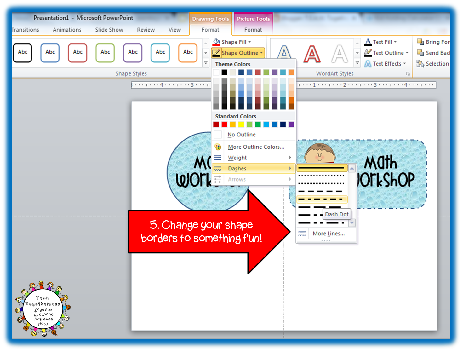
Task: Select the solid line dash style
Action: 322,168
